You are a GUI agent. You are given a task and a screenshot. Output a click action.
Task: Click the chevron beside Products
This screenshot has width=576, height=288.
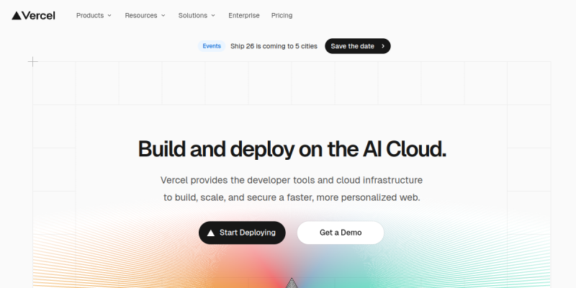click(x=109, y=15)
